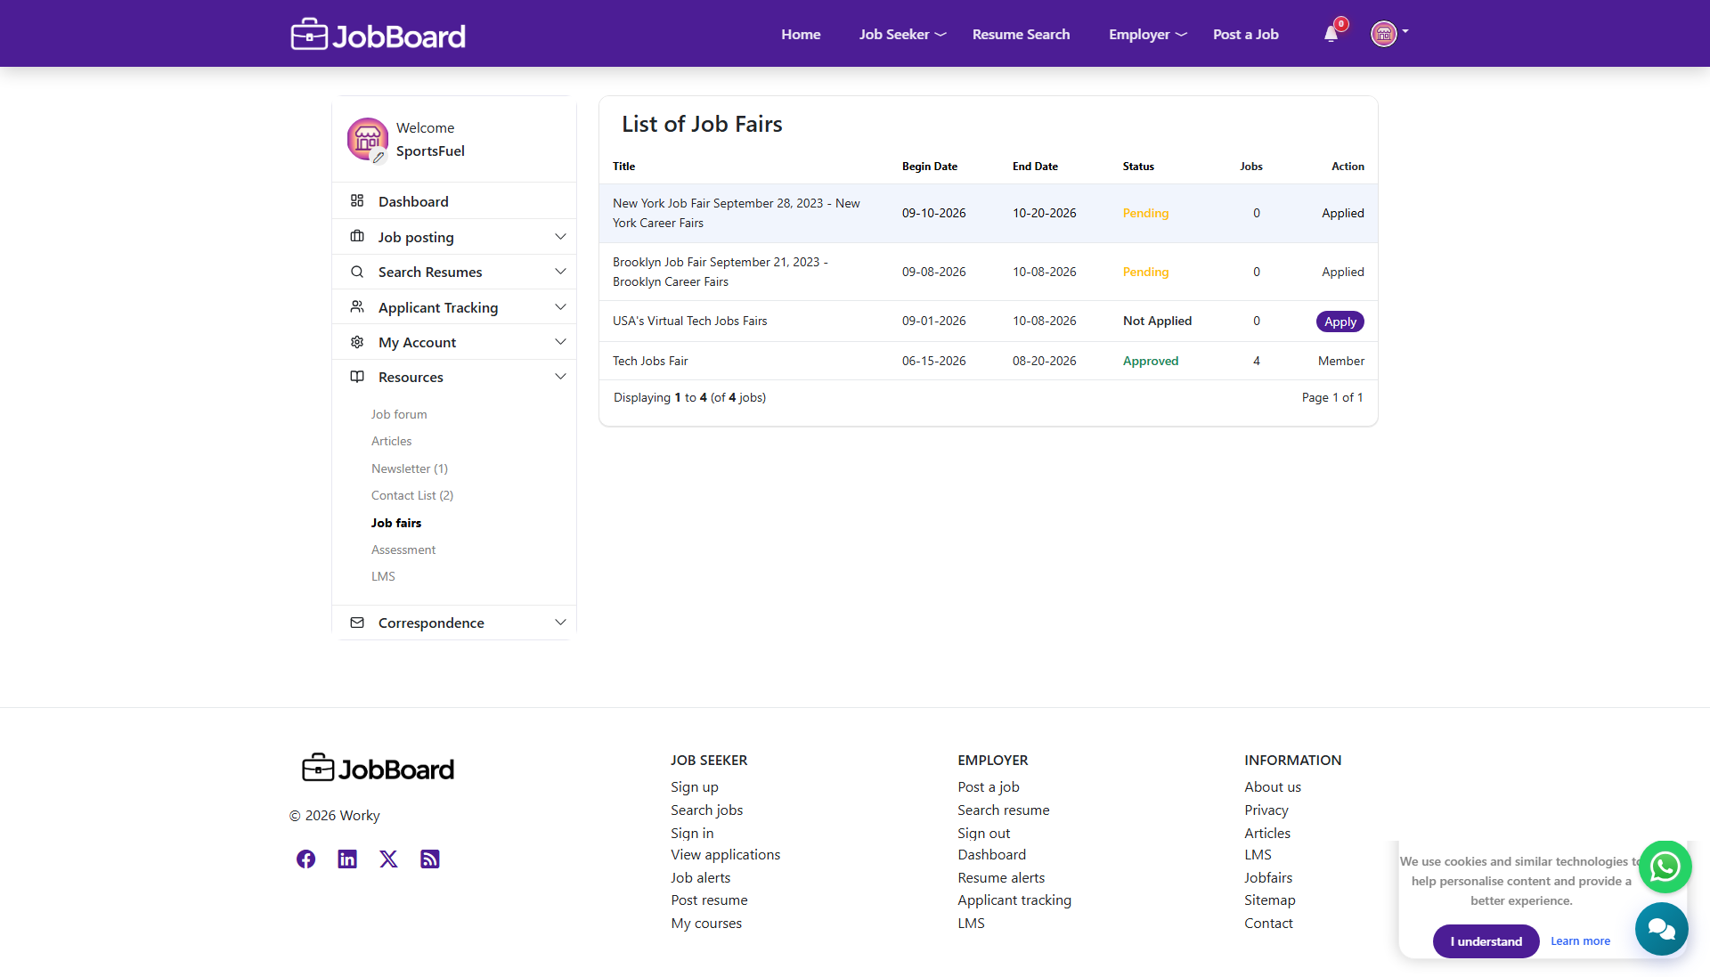This screenshot has width=1710, height=977.
Task: Open the Facebook icon in footer
Action: pos(305,859)
